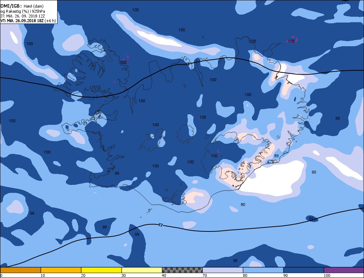
Task: Pick the lavender 70–80 legend swatch
Action: coord(223,270)
